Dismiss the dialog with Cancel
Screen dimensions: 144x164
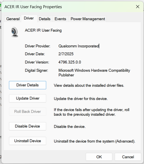click(128, 157)
